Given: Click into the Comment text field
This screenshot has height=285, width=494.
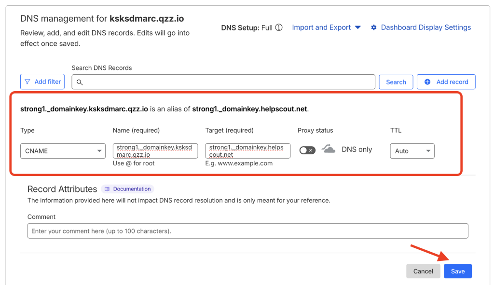Looking at the screenshot, I should click(x=247, y=231).
